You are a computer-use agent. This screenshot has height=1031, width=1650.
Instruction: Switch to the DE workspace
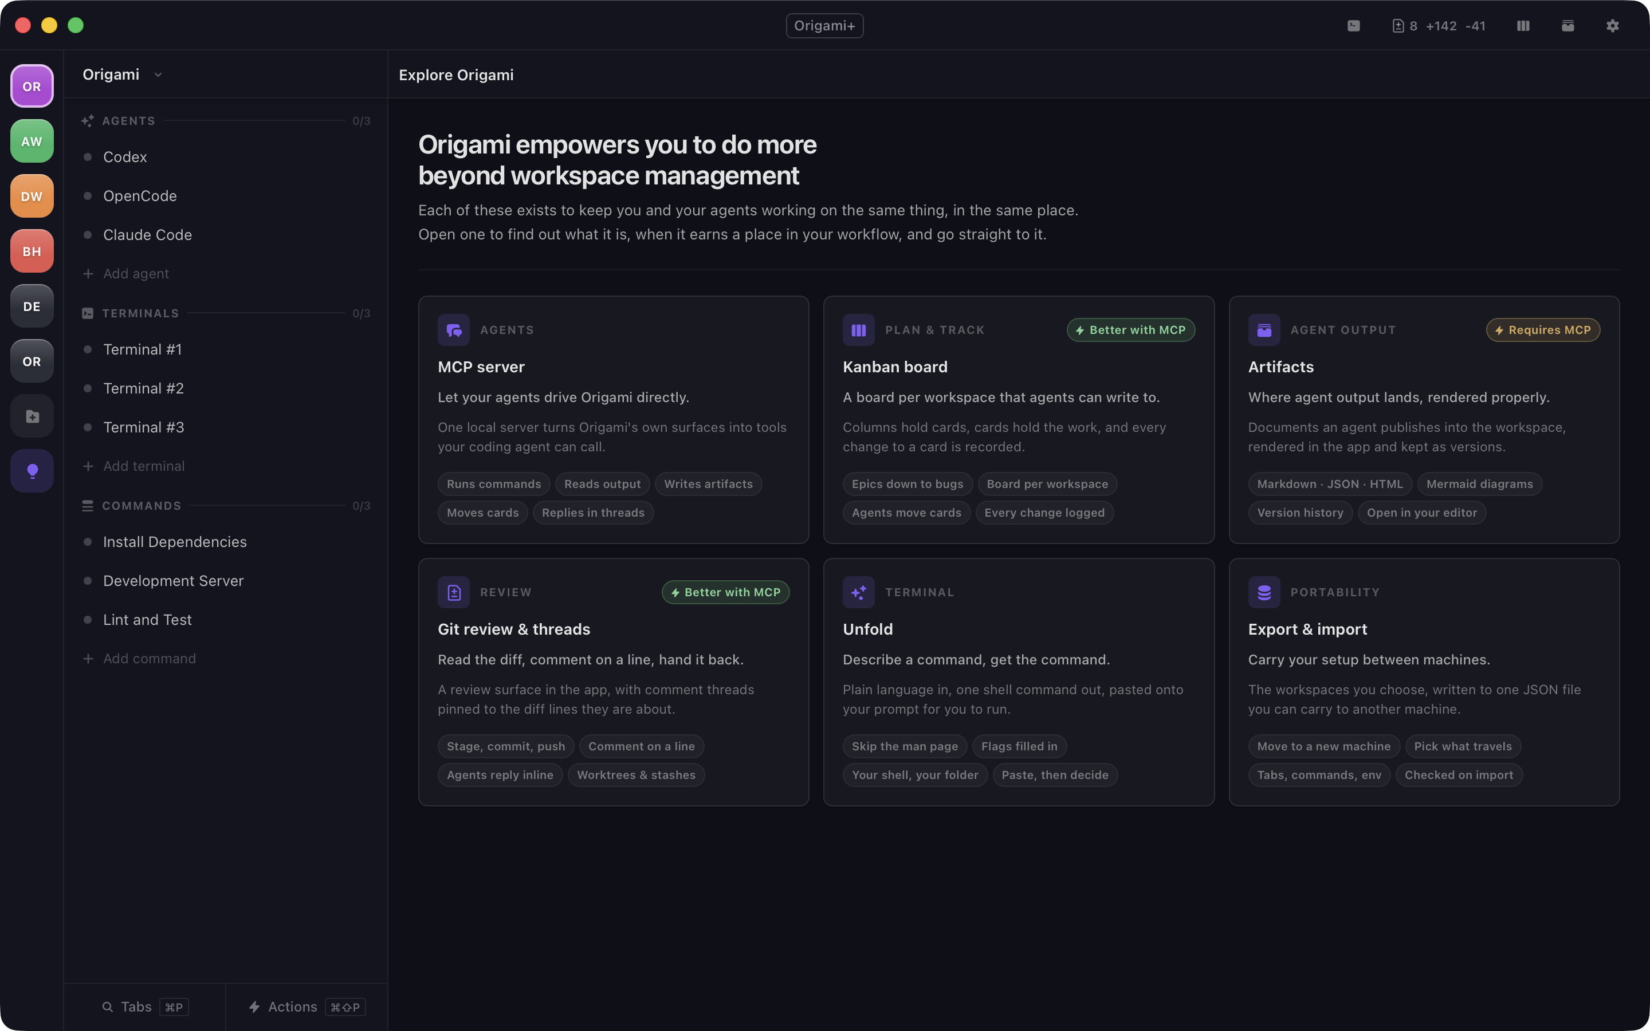click(x=32, y=306)
